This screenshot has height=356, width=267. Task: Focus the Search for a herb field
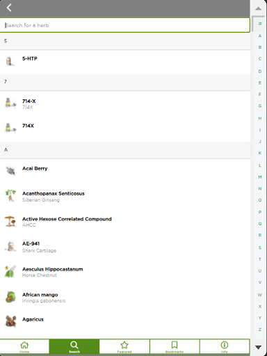(125, 25)
